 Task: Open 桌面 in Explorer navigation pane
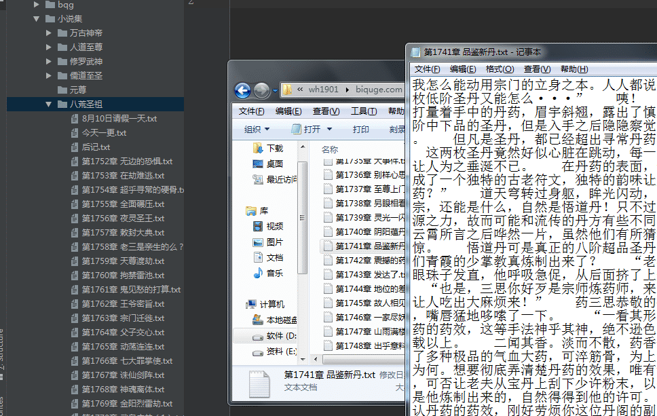pos(268,164)
